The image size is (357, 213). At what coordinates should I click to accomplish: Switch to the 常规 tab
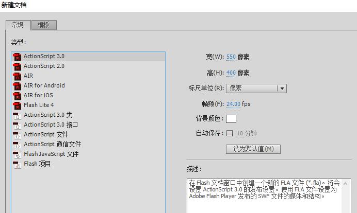pyautogui.click(x=18, y=25)
